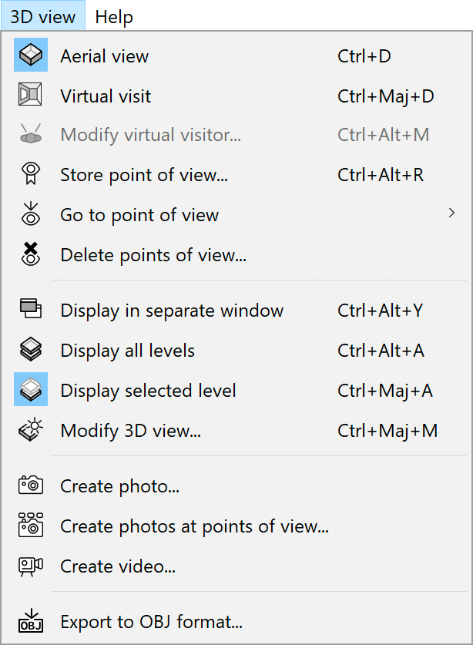Screen dimensions: 473x645
Task: Switch to Virtual visit mode
Action: [106, 96]
